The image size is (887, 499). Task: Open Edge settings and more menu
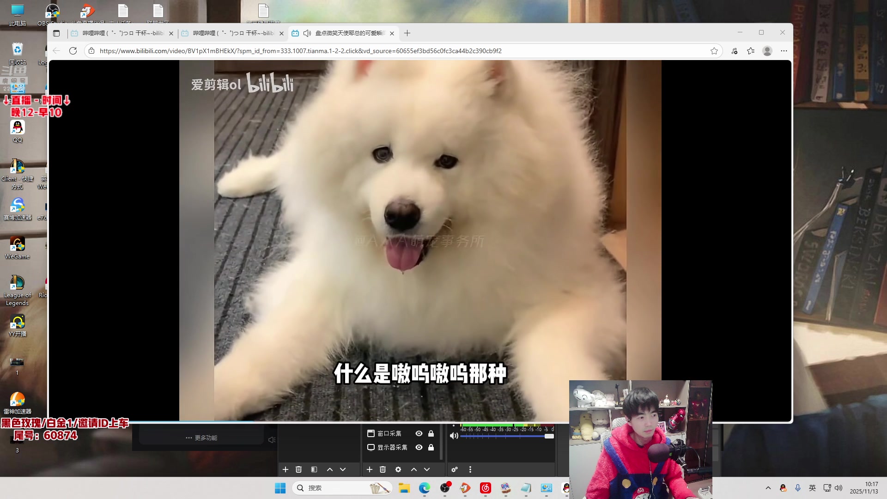(784, 51)
